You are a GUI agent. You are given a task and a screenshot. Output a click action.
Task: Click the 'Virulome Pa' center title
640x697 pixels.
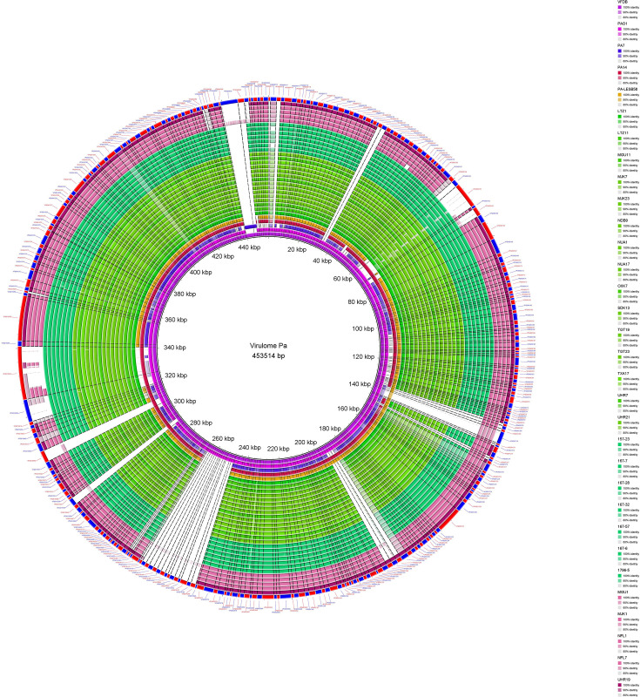click(268, 345)
